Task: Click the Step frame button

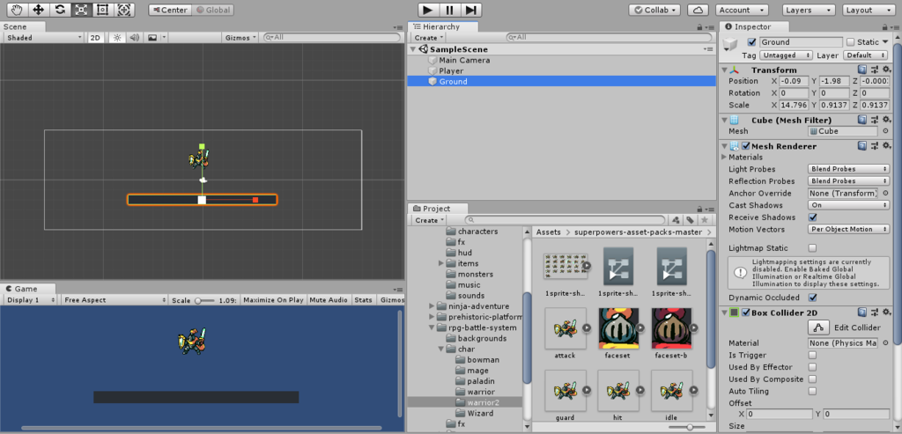Action: coord(470,10)
